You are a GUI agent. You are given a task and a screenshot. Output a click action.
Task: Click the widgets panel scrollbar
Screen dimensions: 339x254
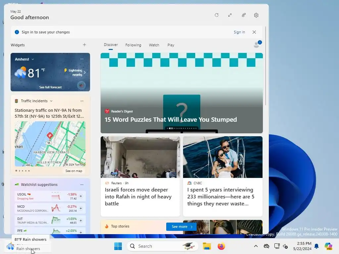(266, 66)
